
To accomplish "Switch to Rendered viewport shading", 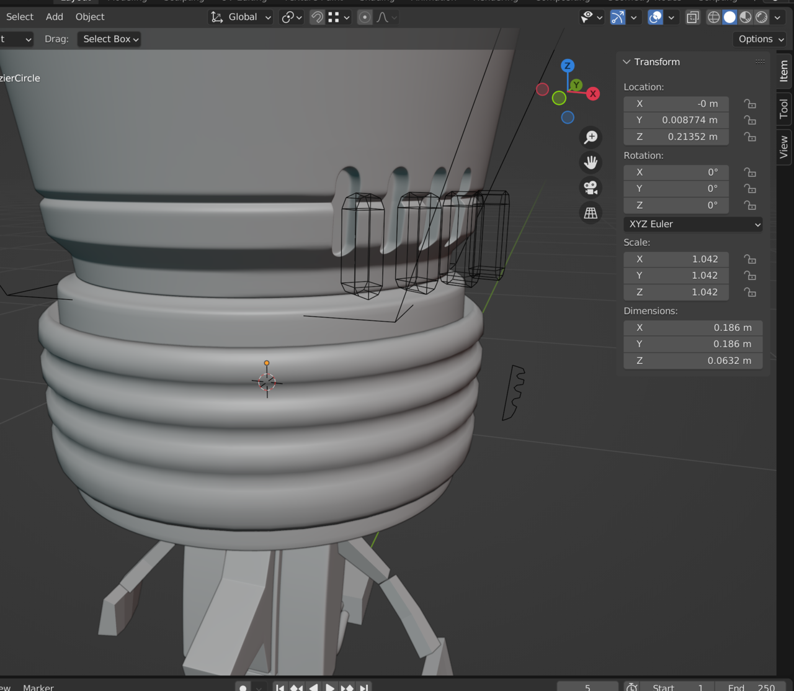I will (761, 17).
